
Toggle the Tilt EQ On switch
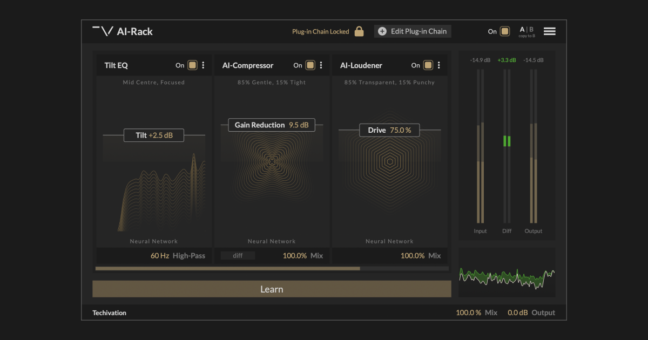tap(192, 64)
